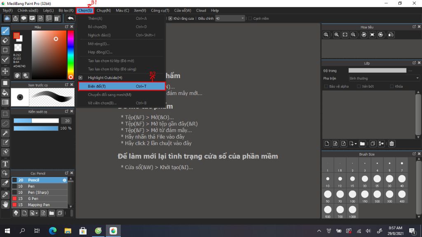Screen dimensions: 422x237
Task: Open the Cloud menu
Action: (x=201, y=10)
